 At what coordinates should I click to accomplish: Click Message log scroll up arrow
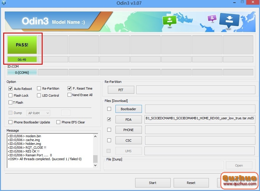(95, 136)
